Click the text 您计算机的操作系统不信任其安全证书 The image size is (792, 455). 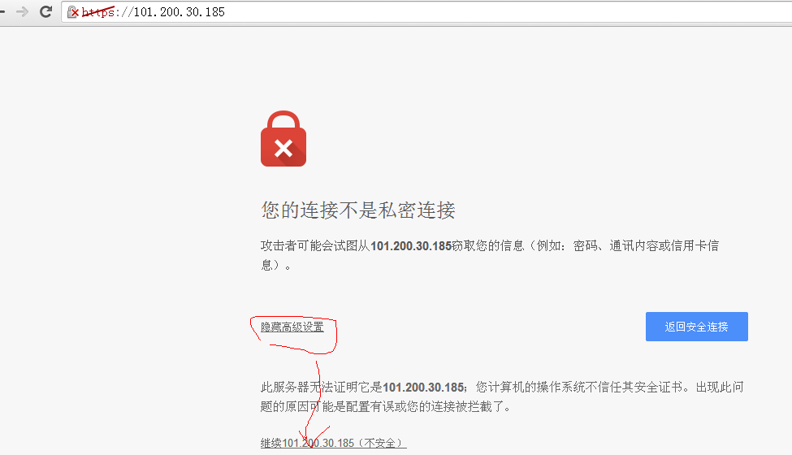[579, 388]
